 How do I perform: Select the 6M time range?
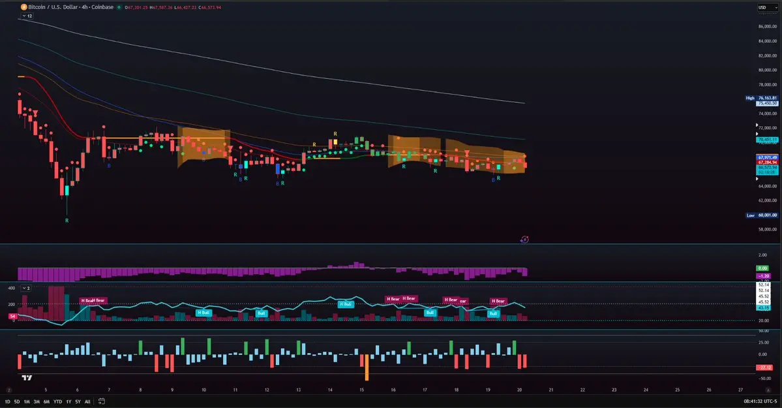[x=46, y=401]
